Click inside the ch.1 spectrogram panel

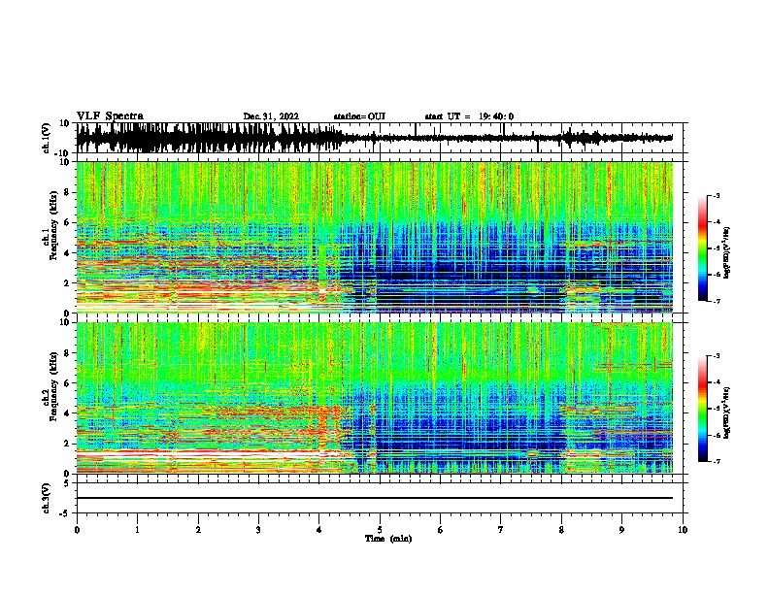(374, 237)
